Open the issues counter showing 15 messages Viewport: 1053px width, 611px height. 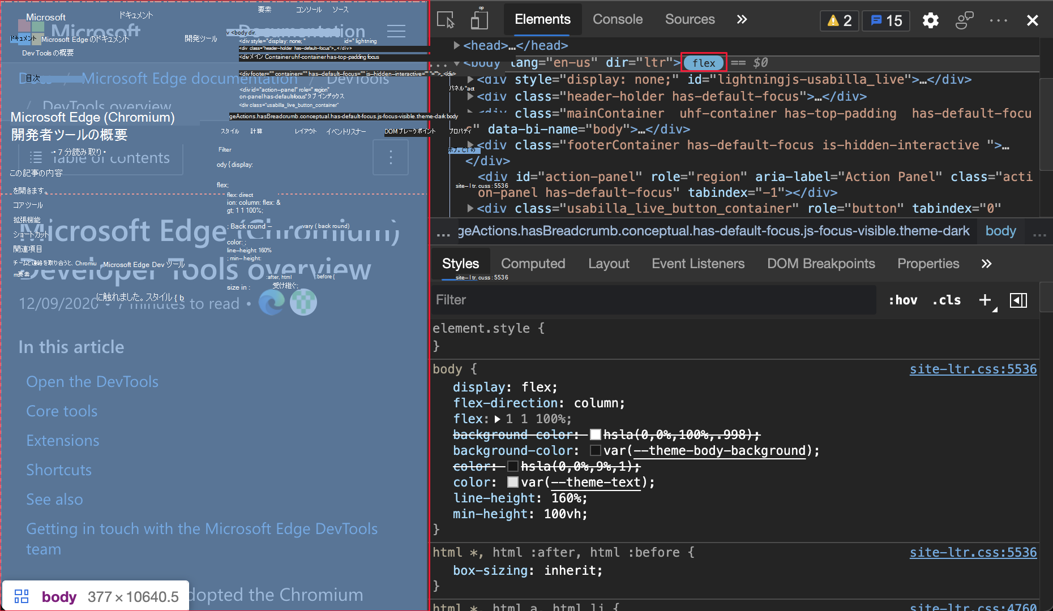click(885, 20)
